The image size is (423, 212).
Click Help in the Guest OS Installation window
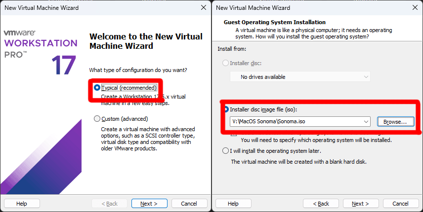pos(233,204)
